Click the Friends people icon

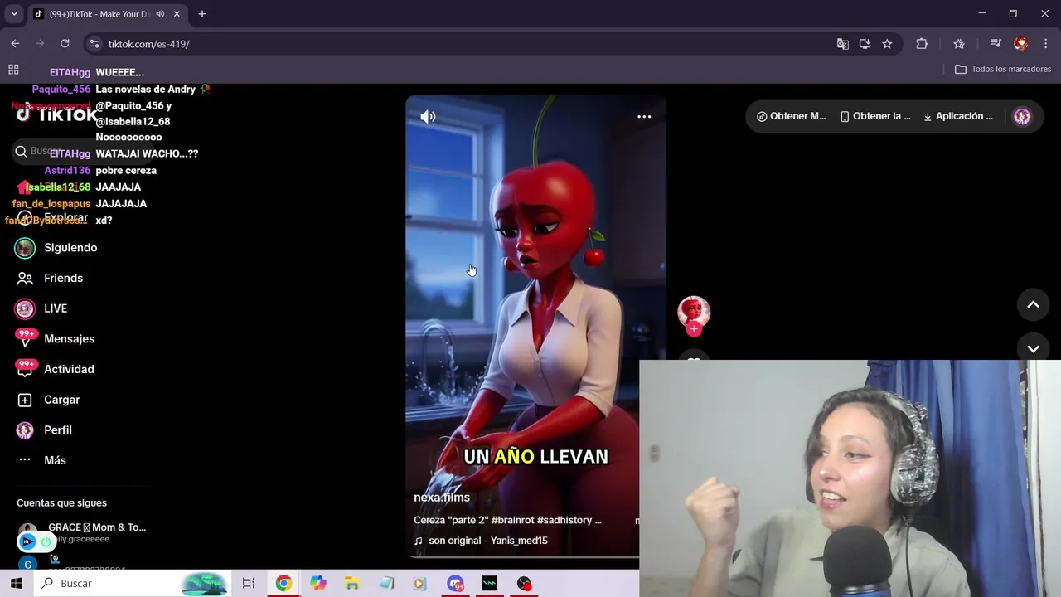(x=26, y=278)
